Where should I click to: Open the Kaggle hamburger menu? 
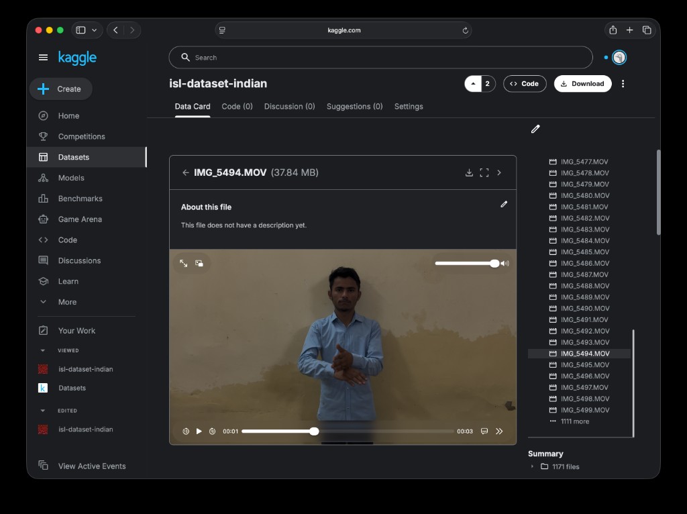pos(43,58)
